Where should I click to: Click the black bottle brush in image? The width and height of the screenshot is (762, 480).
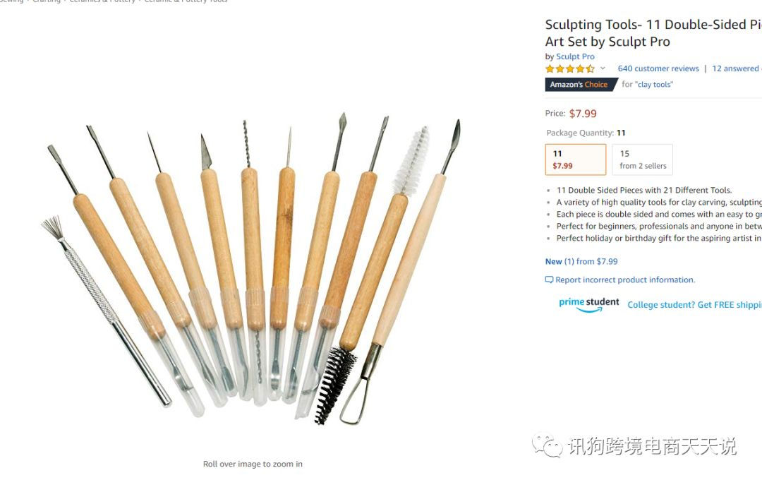click(335, 384)
